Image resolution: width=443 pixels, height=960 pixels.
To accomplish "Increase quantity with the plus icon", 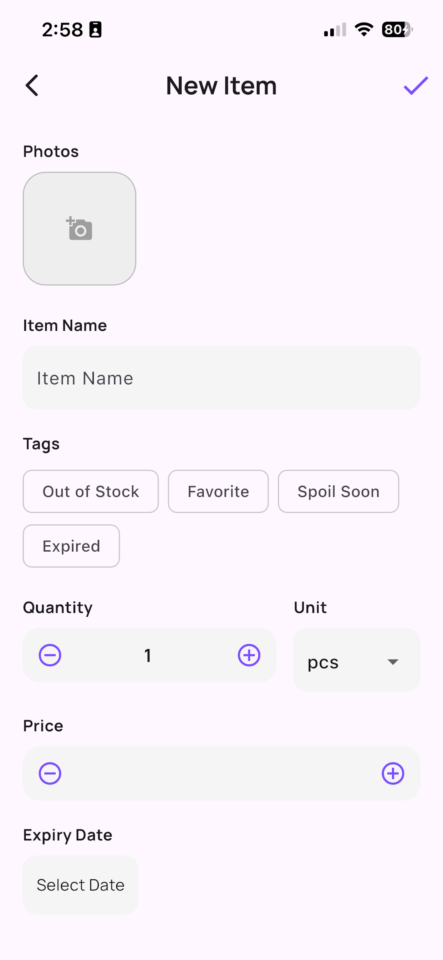I will (249, 655).
